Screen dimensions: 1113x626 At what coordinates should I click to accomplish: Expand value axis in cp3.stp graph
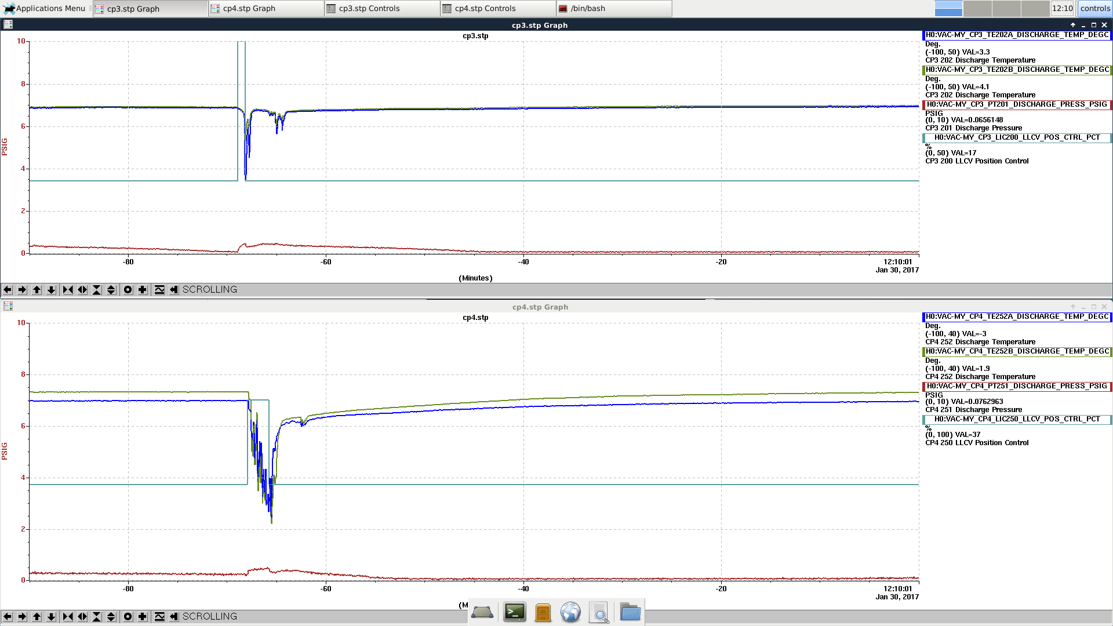click(111, 290)
